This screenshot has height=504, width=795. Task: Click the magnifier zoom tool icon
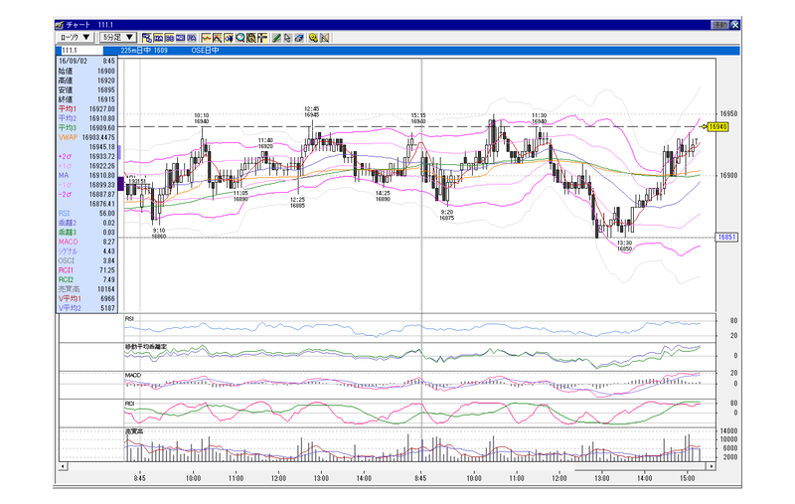239,38
